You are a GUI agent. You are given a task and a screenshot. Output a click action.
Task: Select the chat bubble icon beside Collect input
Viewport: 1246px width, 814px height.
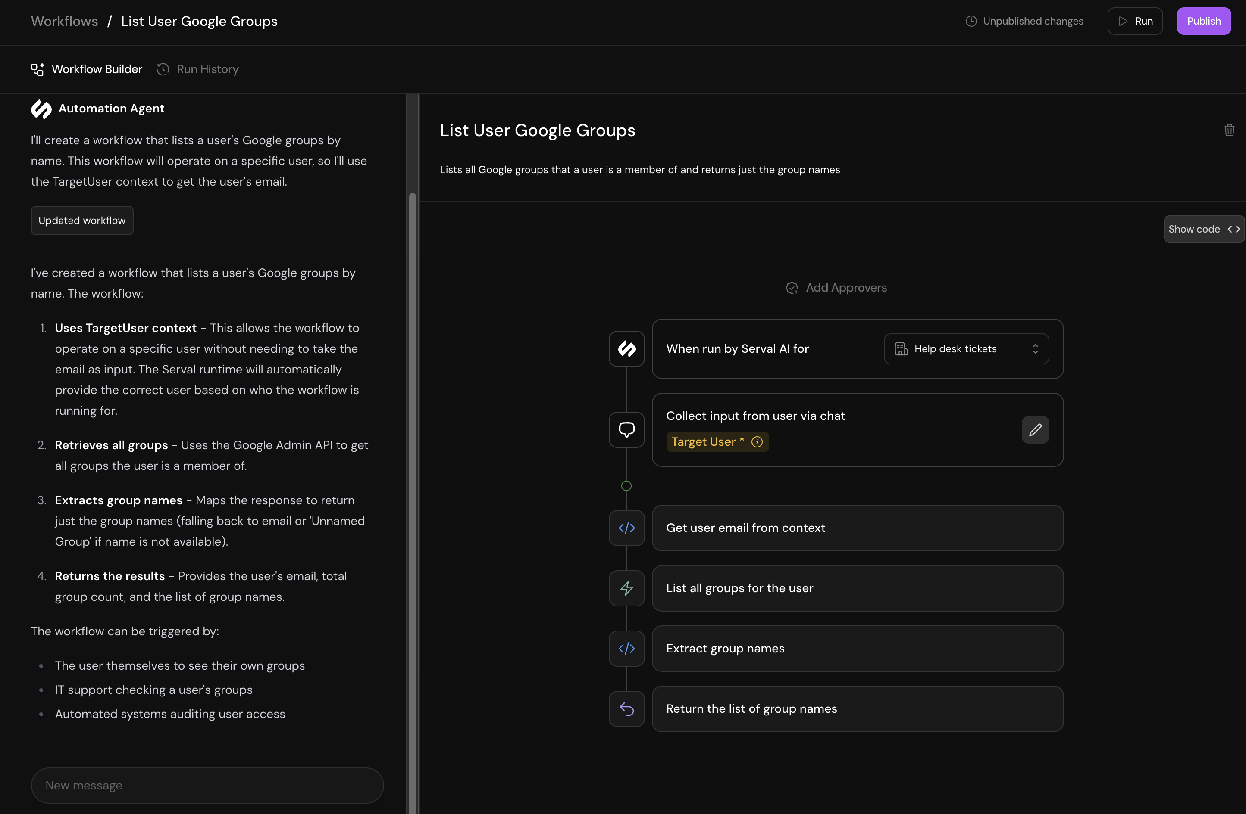pos(626,429)
